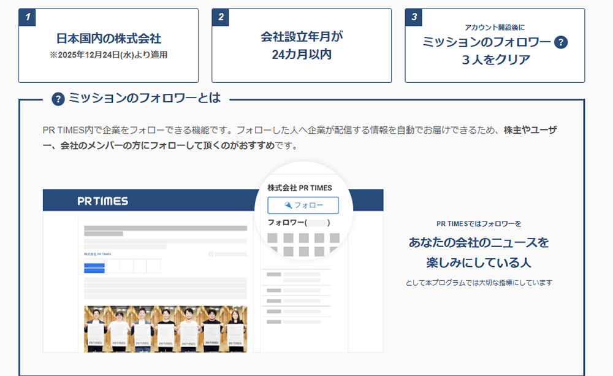Click the clock icon in the mockup article area
The height and width of the screenshot is (376, 613).
tap(210, 254)
